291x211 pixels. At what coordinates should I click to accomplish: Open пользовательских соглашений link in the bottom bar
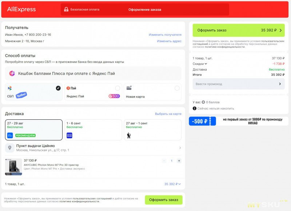92,199
